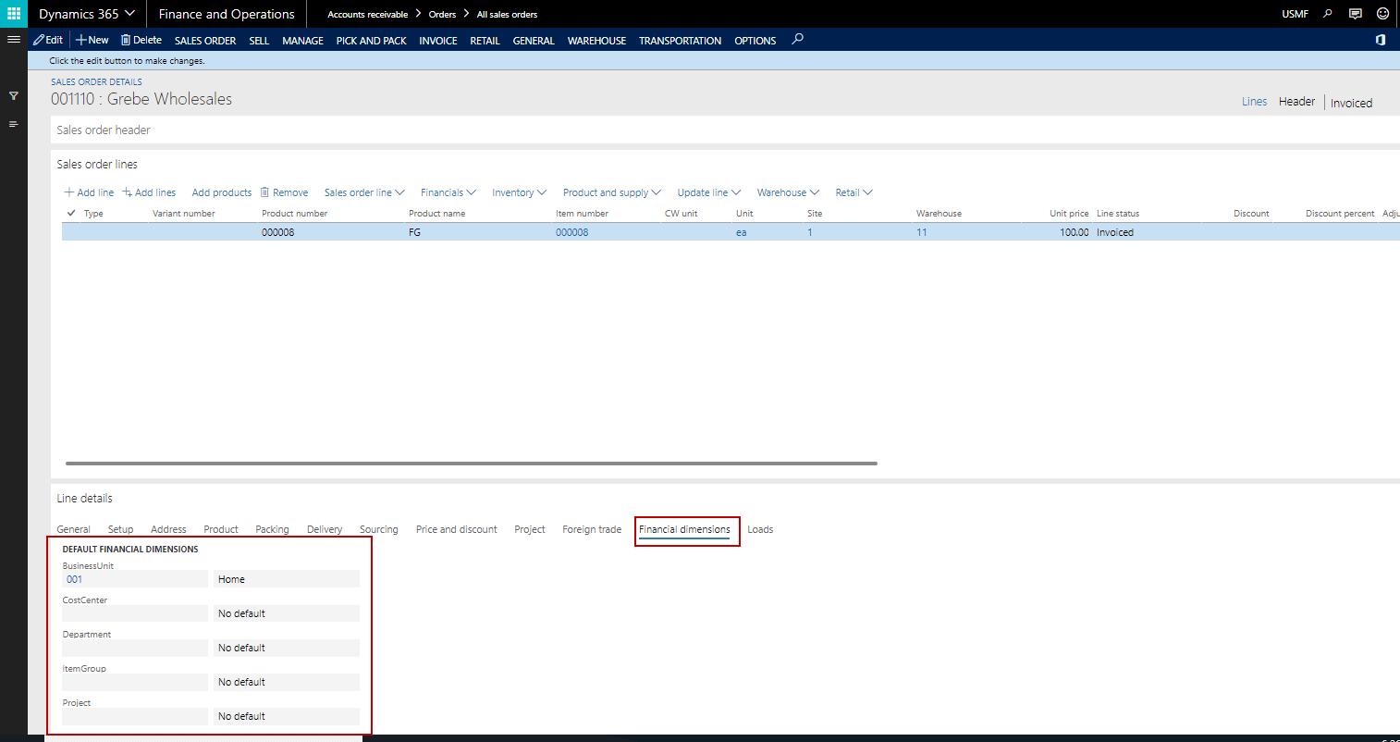This screenshot has height=742, width=1400.
Task: Open the filter pane funnel icon
Action: 14,96
